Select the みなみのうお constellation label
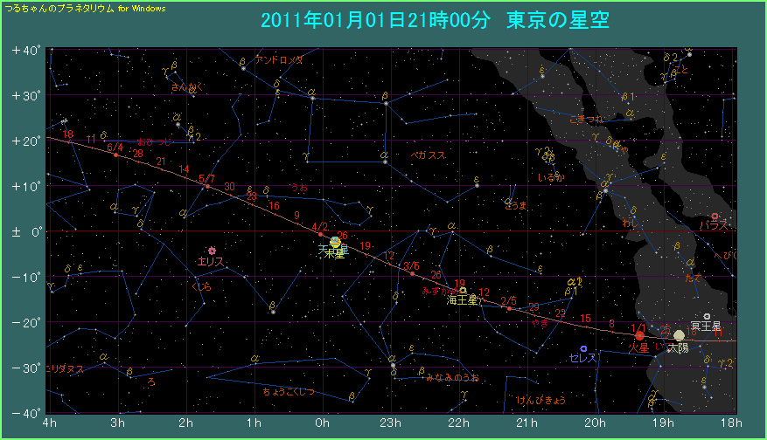Image resolution: width=767 pixels, height=440 pixels. [452, 377]
